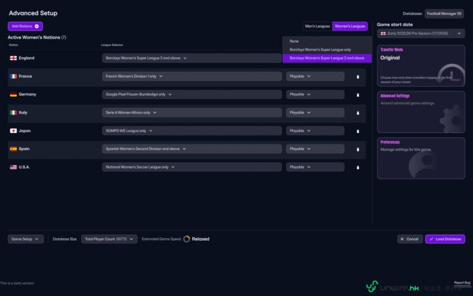Click the Add Nations button
473x296 pixels.
click(x=25, y=26)
